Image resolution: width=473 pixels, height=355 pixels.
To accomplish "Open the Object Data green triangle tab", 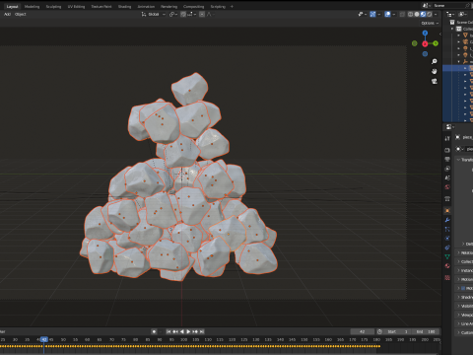I will click(x=447, y=256).
